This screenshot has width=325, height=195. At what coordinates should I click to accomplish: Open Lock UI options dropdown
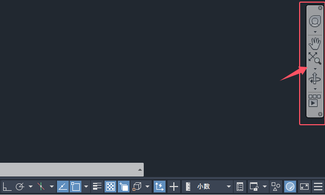click(x=265, y=187)
